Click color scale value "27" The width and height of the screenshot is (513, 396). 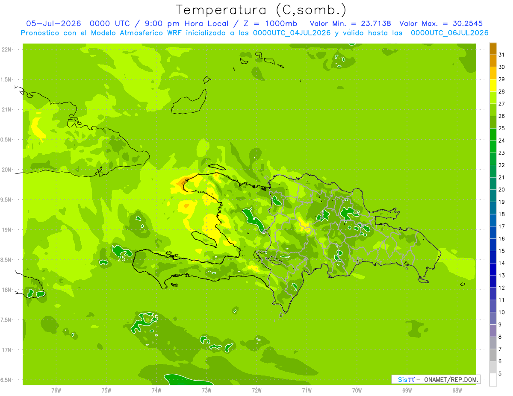[x=502, y=104]
